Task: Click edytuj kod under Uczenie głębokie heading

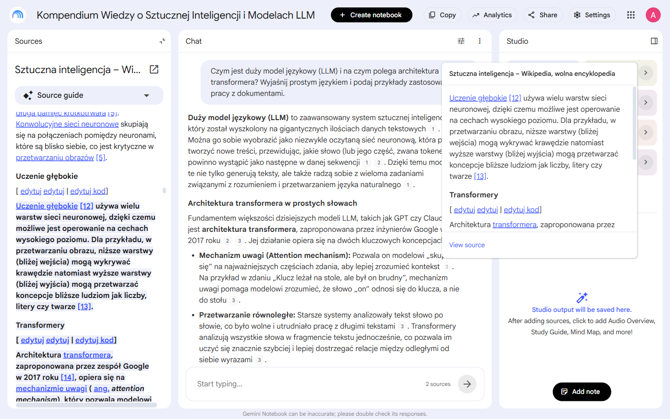Action: click(88, 191)
